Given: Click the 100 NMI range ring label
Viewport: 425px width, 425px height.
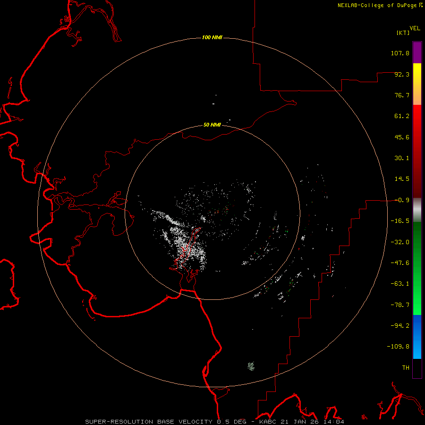Looking at the screenshot, I should 212,37.
